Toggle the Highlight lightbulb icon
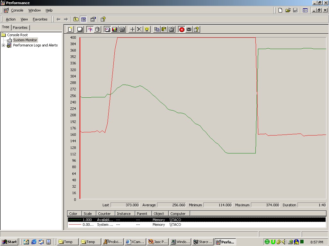Screen dimensions: 329x246 click(x=147, y=29)
